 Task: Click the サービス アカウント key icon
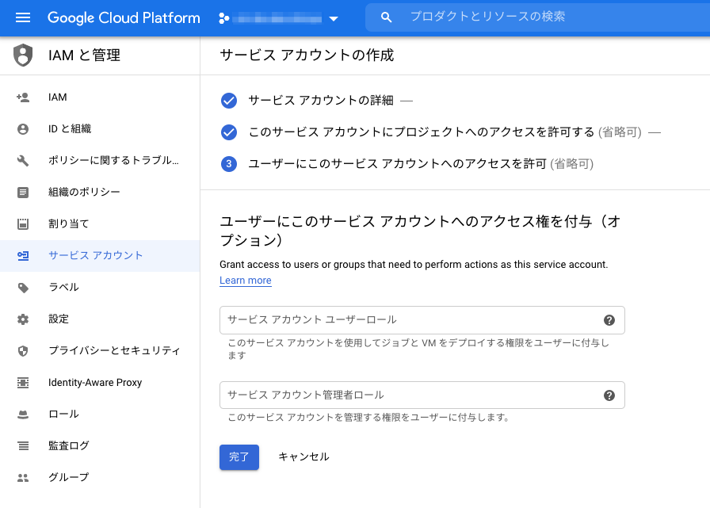(x=23, y=256)
